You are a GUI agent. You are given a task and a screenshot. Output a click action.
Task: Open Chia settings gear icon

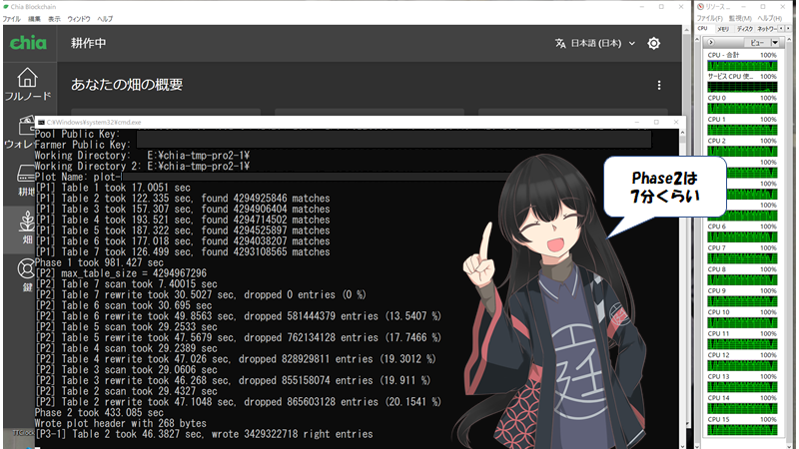pyautogui.click(x=654, y=43)
